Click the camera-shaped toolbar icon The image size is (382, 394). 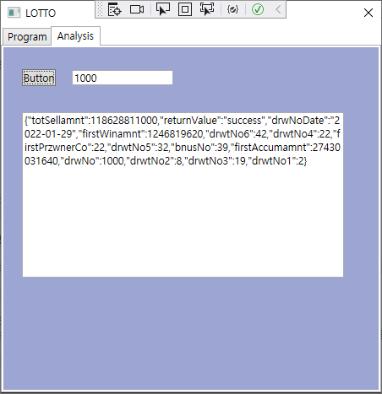137,9
